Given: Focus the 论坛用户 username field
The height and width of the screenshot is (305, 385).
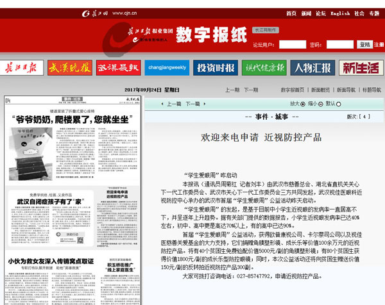Looking at the screenshot, I should (293, 44).
